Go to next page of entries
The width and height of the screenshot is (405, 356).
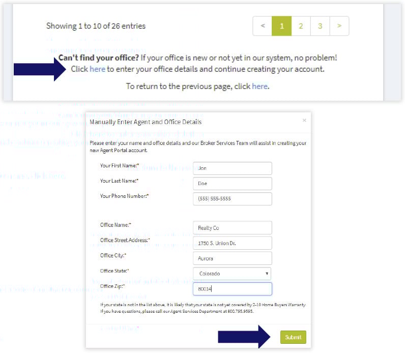pos(339,26)
